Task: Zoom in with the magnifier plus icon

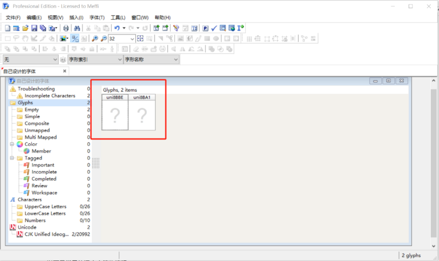Action: pos(95,38)
